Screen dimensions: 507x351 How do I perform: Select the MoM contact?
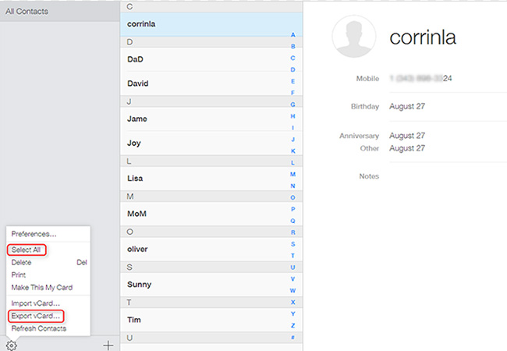tap(211, 214)
